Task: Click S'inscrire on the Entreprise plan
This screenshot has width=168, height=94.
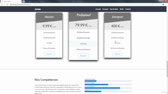Action: [117, 54]
